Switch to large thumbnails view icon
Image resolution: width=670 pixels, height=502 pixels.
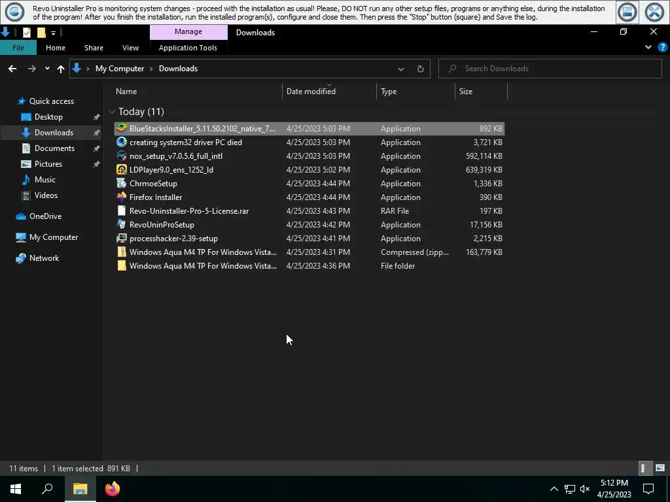click(660, 468)
